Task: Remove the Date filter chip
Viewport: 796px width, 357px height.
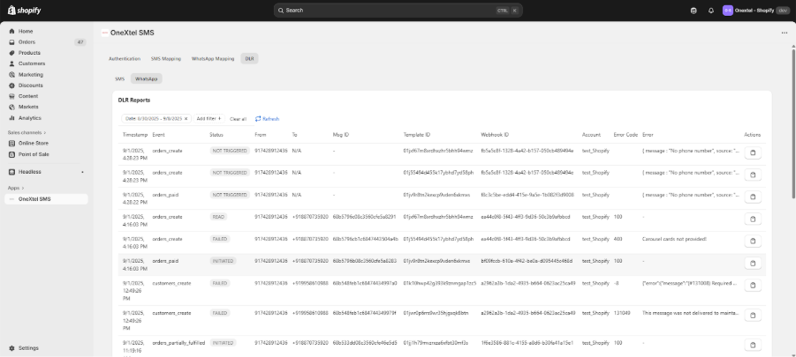Action: (186, 118)
